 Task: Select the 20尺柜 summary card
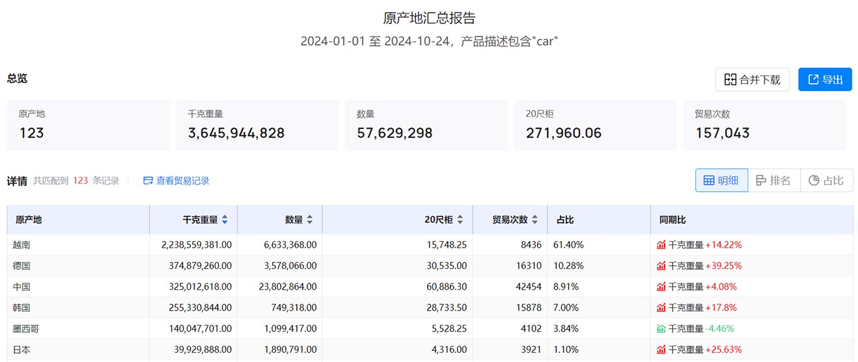[596, 125]
